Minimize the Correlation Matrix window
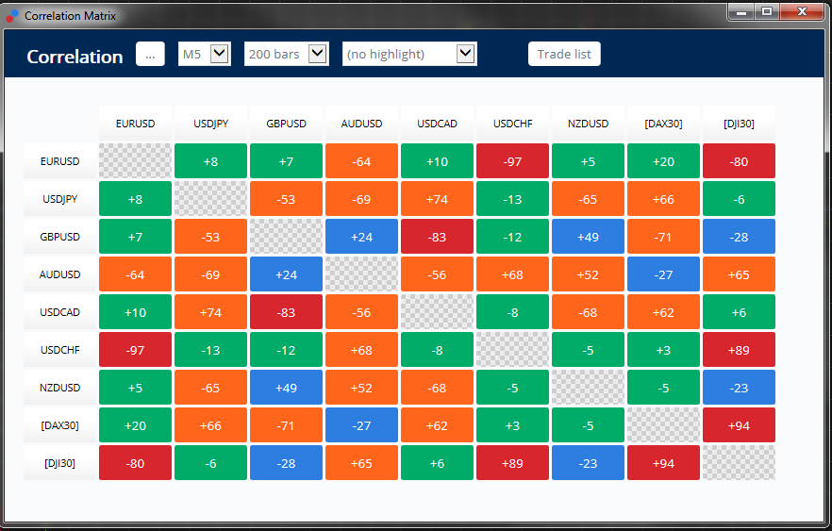 [741, 11]
